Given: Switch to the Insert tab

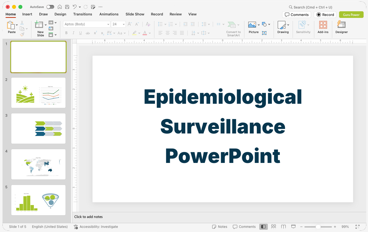Looking at the screenshot, I should point(27,14).
